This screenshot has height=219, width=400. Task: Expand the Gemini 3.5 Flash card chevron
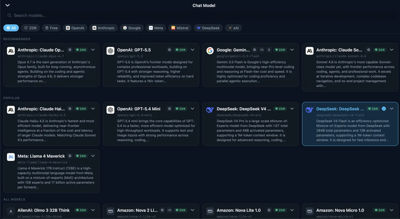coord(292,50)
